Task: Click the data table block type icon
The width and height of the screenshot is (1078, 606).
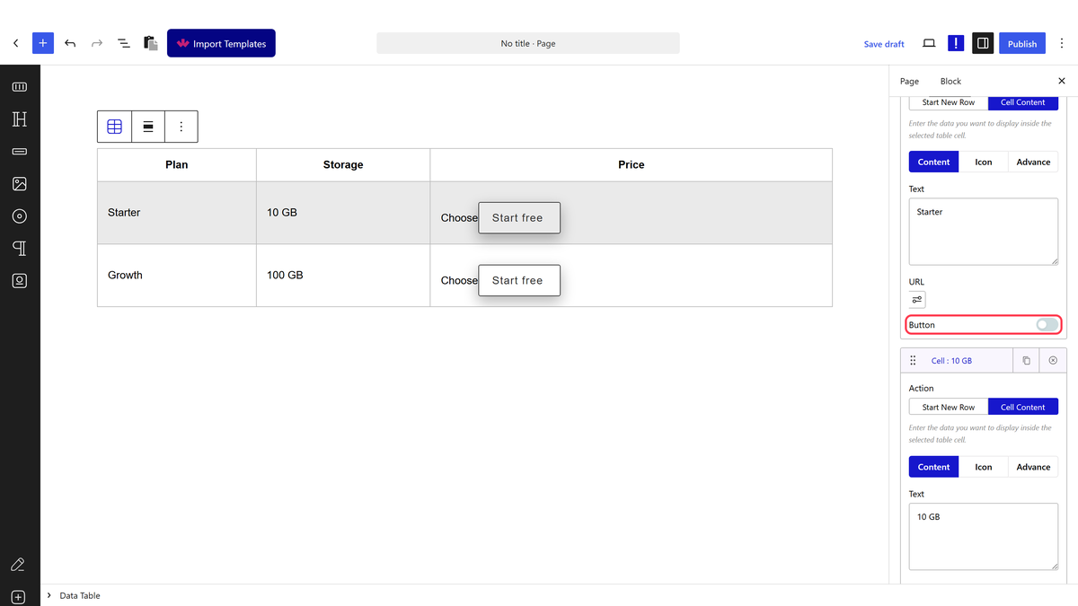Action: click(x=114, y=127)
